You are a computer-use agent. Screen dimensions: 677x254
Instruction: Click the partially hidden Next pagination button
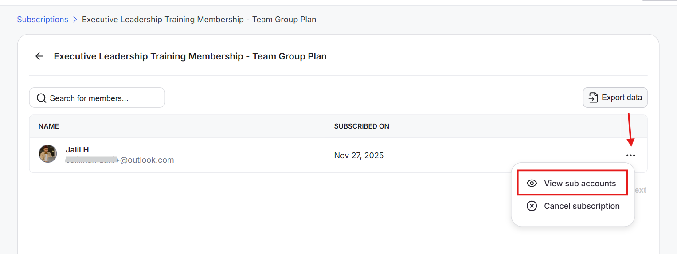pos(640,190)
